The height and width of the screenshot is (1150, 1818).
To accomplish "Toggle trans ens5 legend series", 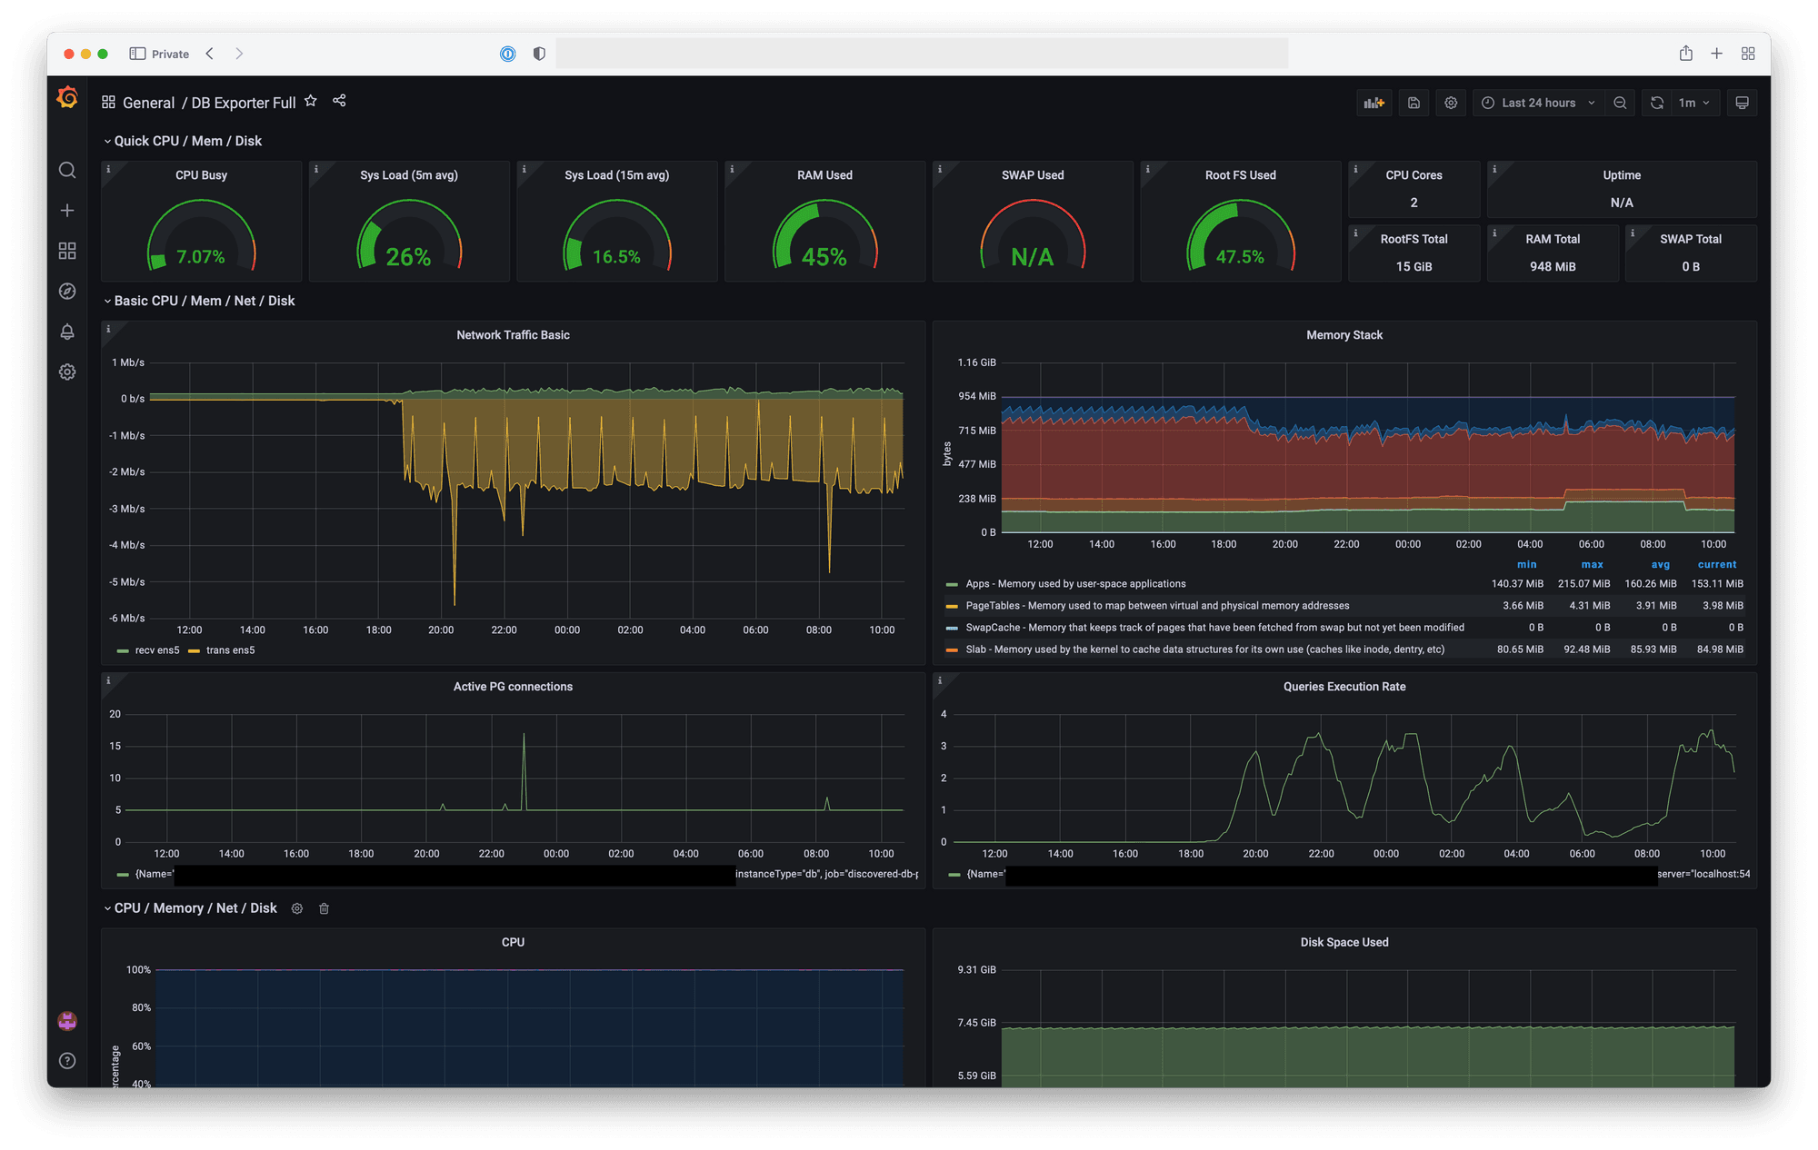I will pyautogui.click(x=230, y=650).
